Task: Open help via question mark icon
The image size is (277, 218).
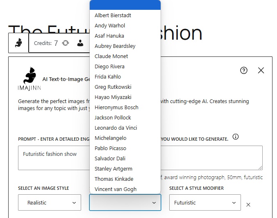Action: click(x=244, y=70)
